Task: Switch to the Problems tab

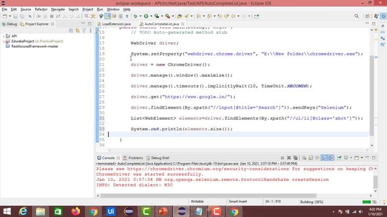Action: click(133, 158)
